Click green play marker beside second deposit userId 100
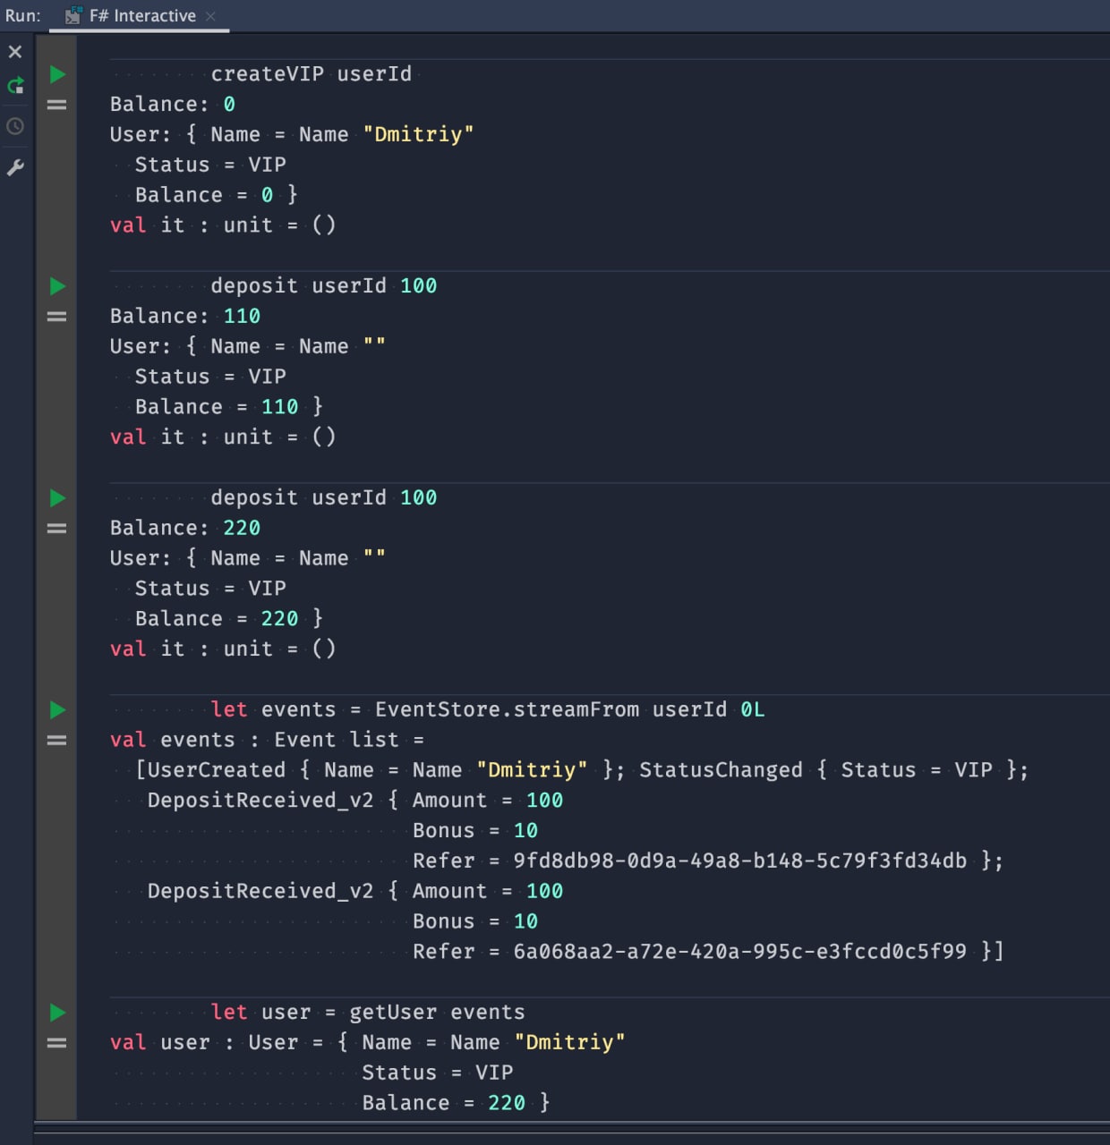This screenshot has height=1145, width=1110. tap(57, 498)
